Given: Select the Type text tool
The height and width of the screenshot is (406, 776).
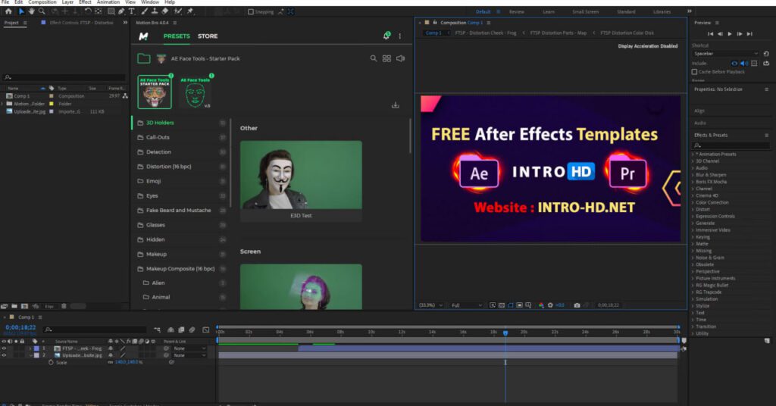Looking at the screenshot, I should [x=132, y=11].
